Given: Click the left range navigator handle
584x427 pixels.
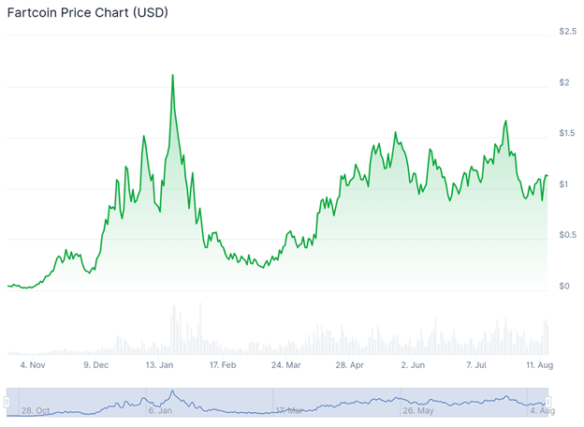Looking at the screenshot, I should click(7, 402).
